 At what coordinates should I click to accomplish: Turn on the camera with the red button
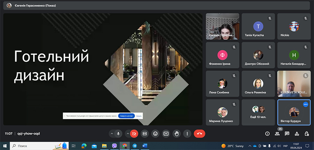(x=134, y=134)
